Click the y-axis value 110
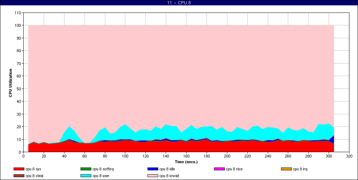 click(18, 13)
